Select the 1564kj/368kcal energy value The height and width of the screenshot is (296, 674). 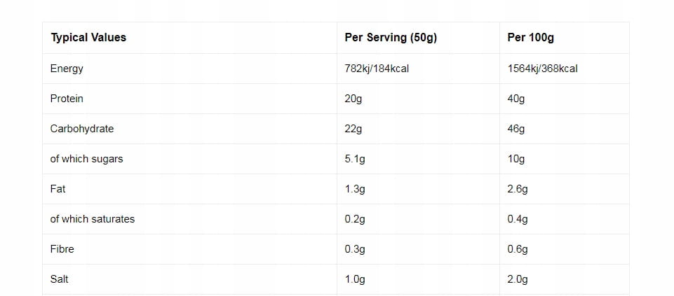click(x=542, y=69)
